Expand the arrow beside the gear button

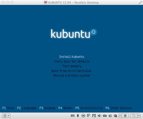point(120,116)
